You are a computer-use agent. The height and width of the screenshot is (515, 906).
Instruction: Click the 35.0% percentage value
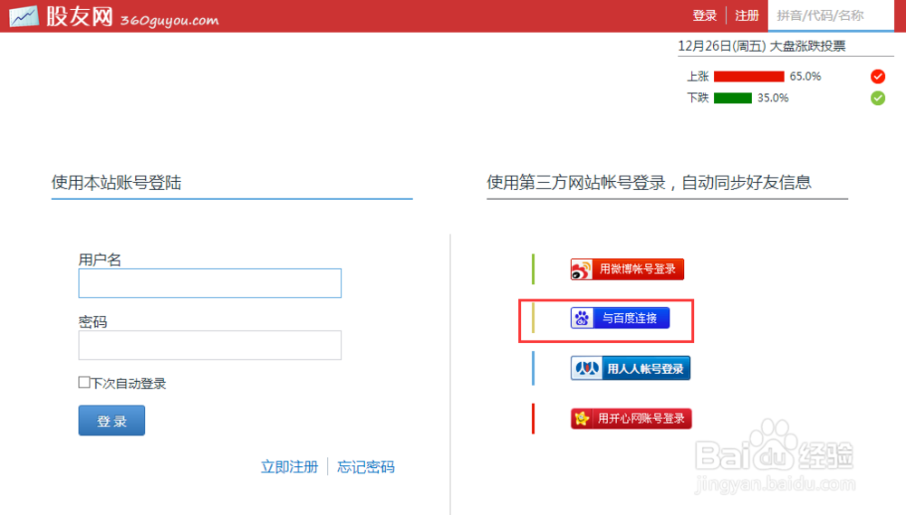[773, 98]
